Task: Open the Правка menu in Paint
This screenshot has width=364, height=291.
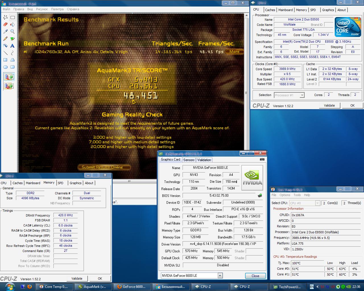Action: pyautogui.click(x=19, y=9)
